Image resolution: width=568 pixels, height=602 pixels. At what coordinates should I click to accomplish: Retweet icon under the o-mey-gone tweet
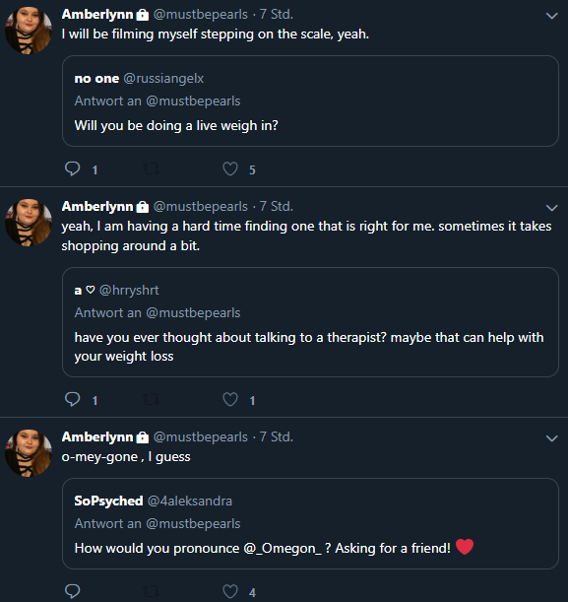[152, 591]
